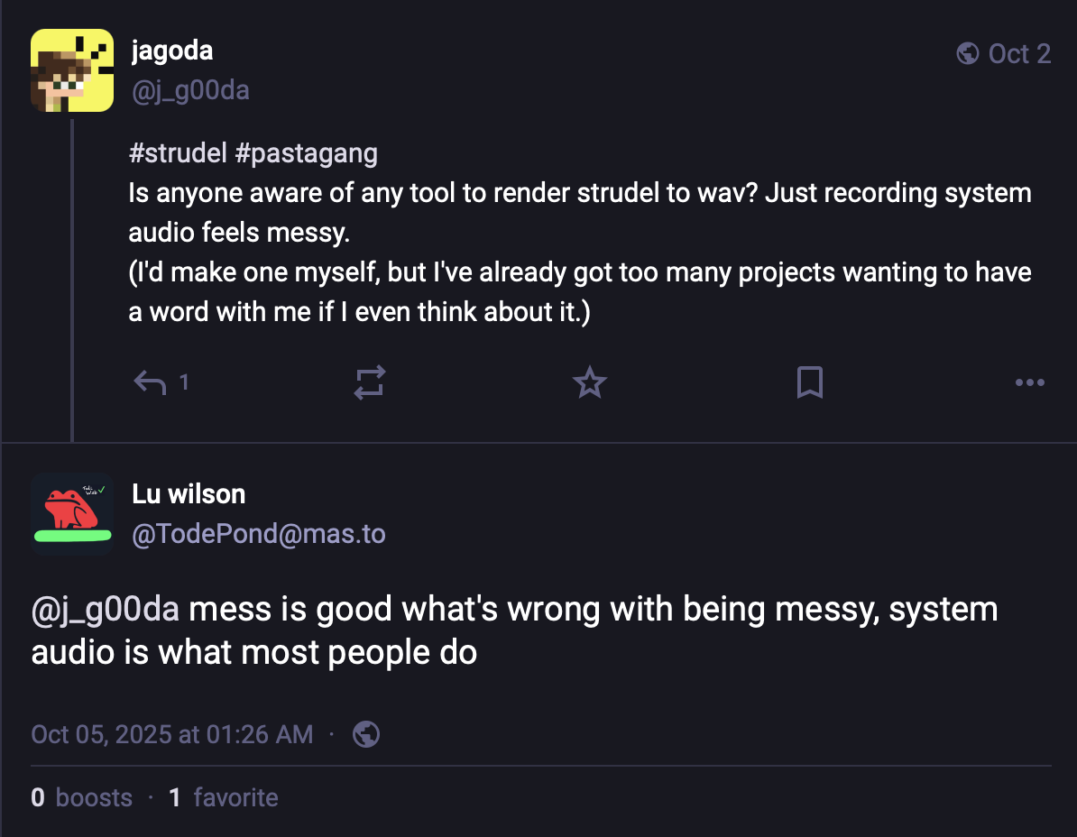Open the #strudel hashtag
The width and height of the screenshot is (1077, 837).
(x=178, y=153)
